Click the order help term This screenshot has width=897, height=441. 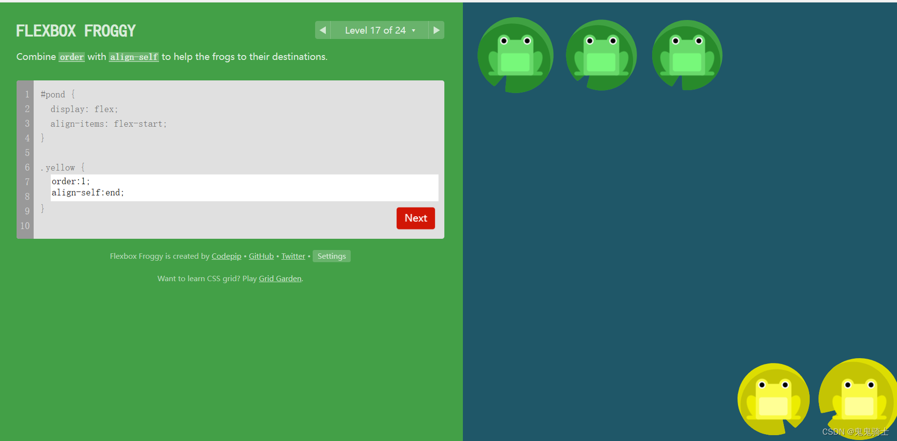72,57
